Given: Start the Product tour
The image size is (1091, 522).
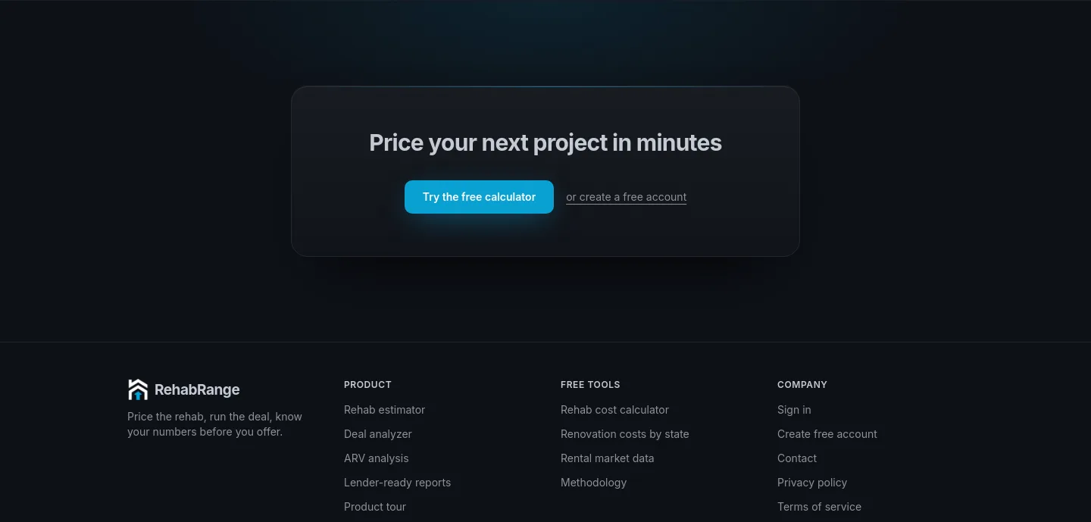Looking at the screenshot, I should click(x=375, y=507).
